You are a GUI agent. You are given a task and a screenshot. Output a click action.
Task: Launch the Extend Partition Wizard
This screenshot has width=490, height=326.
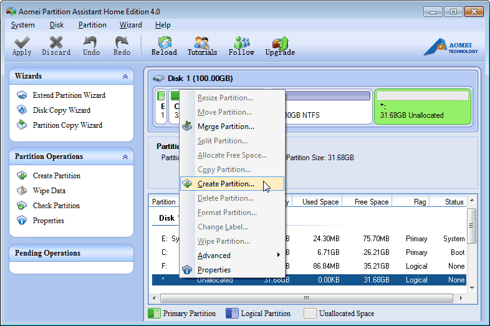tap(69, 95)
